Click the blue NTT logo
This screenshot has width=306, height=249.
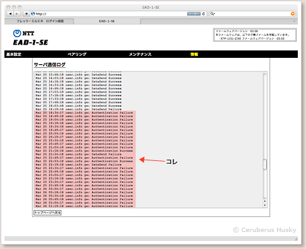tap(17, 33)
